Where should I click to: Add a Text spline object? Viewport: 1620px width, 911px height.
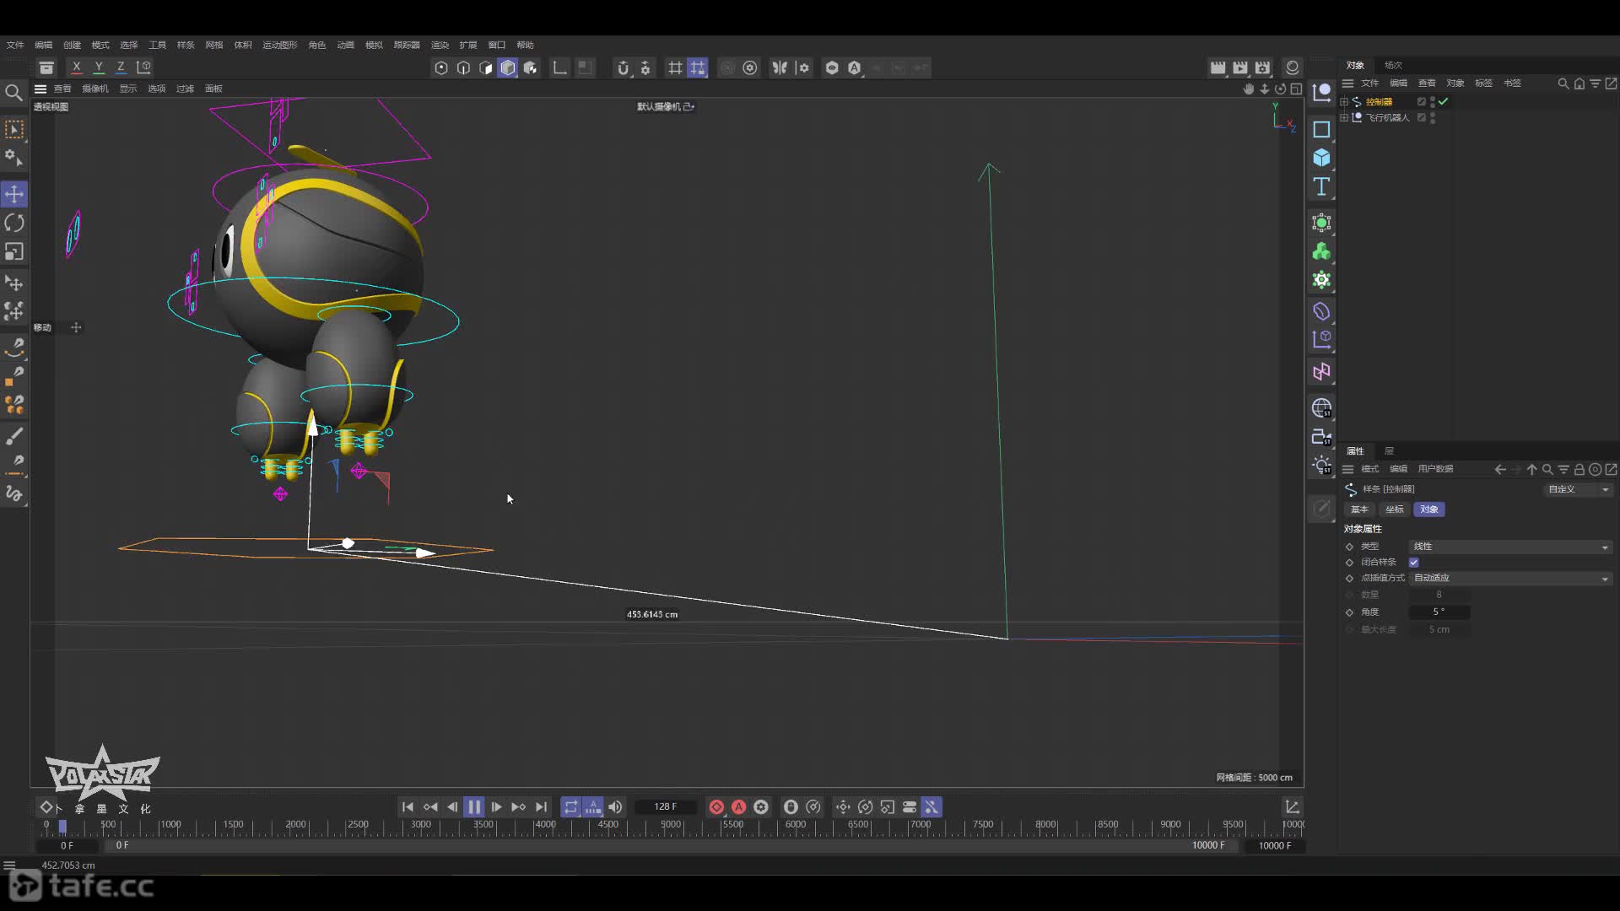(x=1321, y=186)
